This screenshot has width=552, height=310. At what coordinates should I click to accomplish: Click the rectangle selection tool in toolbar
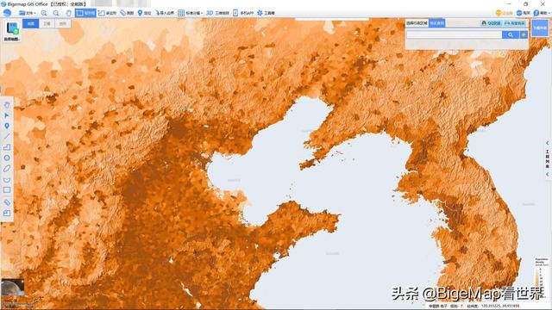coord(85,13)
